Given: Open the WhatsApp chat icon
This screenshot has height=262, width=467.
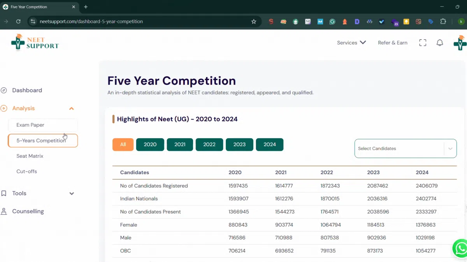Looking at the screenshot, I should click(460, 248).
